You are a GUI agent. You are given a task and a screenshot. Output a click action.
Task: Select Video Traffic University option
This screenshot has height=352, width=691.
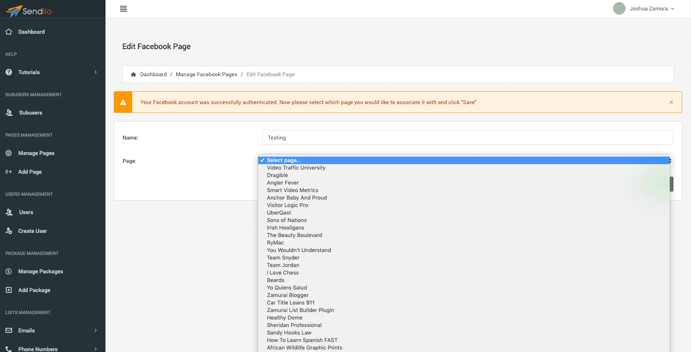pos(464,168)
